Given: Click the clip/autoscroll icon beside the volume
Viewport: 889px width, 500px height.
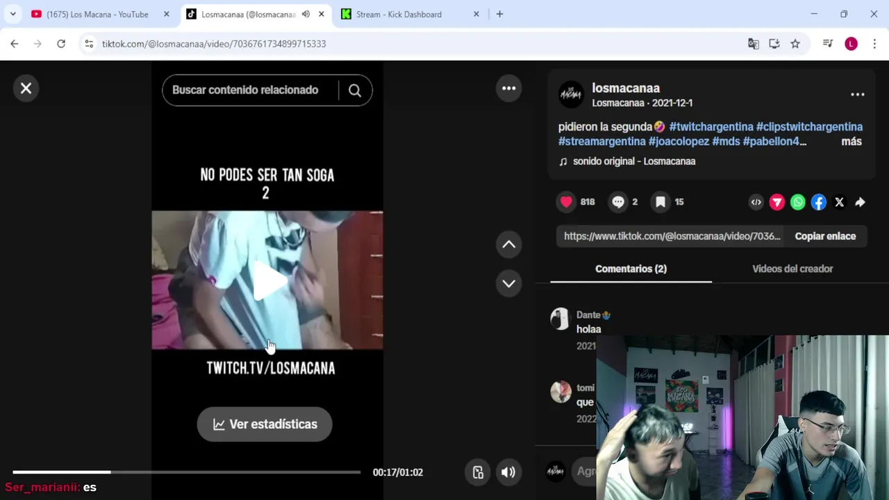Looking at the screenshot, I should tap(478, 472).
